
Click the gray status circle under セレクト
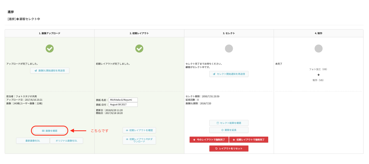tap(229, 48)
